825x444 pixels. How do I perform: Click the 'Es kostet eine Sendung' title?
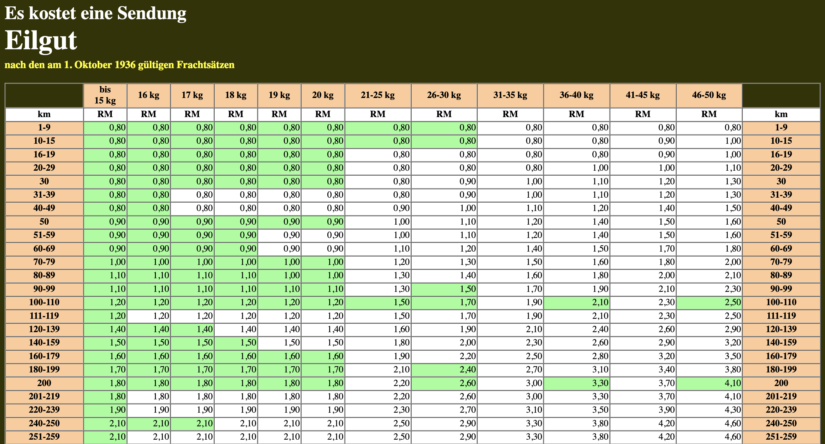coord(95,13)
